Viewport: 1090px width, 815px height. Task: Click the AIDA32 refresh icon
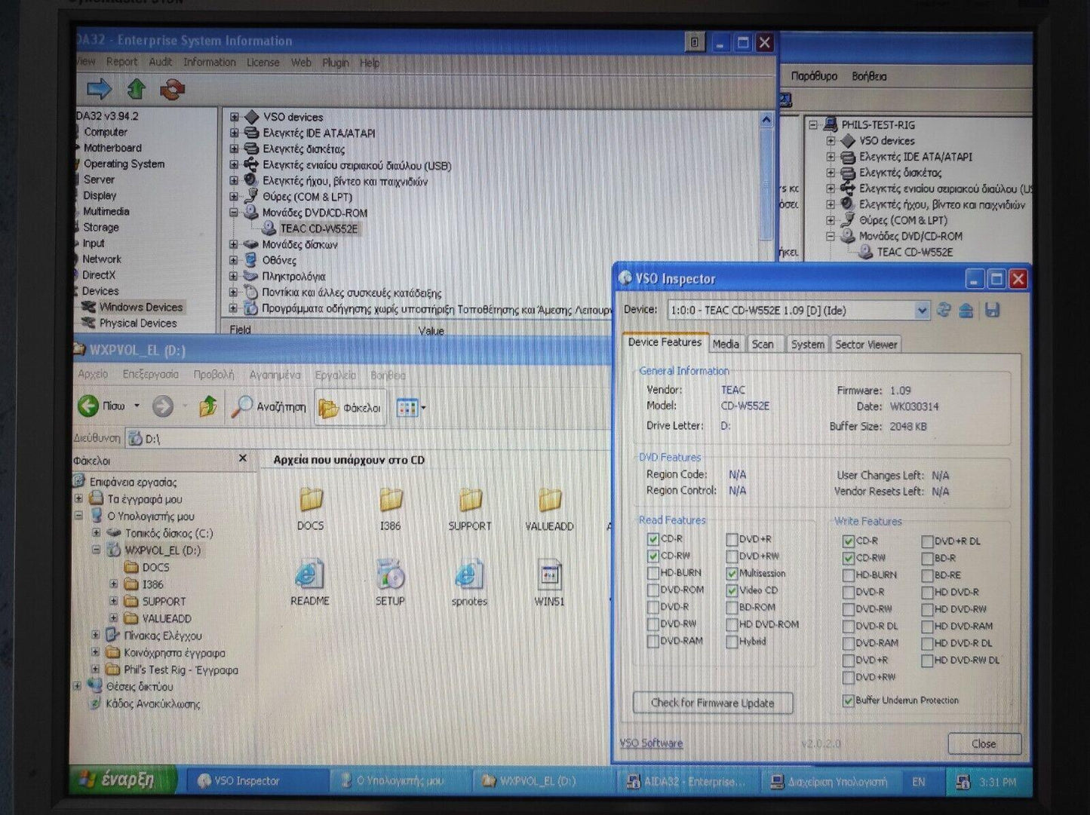point(172,90)
